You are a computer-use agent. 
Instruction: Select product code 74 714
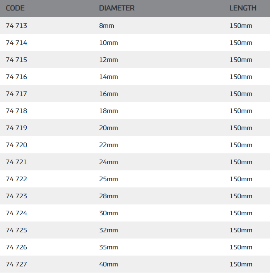click(x=17, y=43)
